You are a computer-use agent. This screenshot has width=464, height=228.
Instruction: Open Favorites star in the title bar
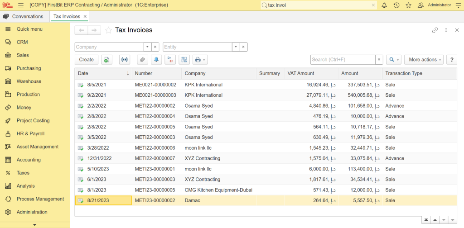tap(409, 5)
